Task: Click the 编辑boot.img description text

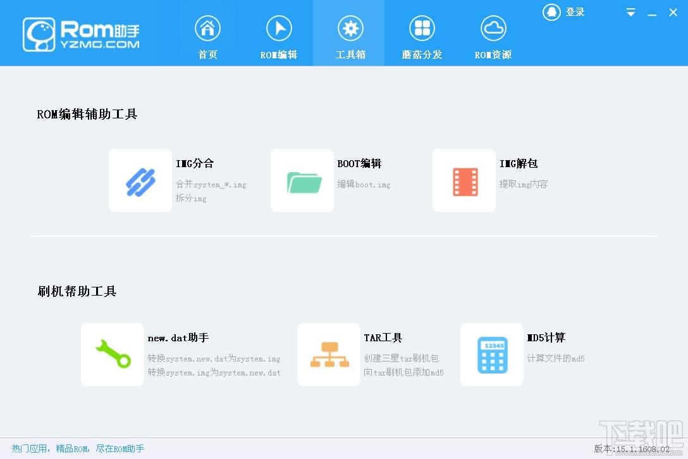Action: point(364,184)
